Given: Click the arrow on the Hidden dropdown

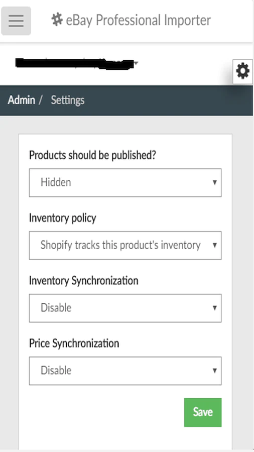Looking at the screenshot, I should pyautogui.click(x=214, y=182).
